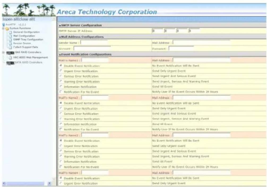Select Urgent Error Notification under MailTo Name4
The width and height of the screenshot is (267, 187).
[61, 183]
